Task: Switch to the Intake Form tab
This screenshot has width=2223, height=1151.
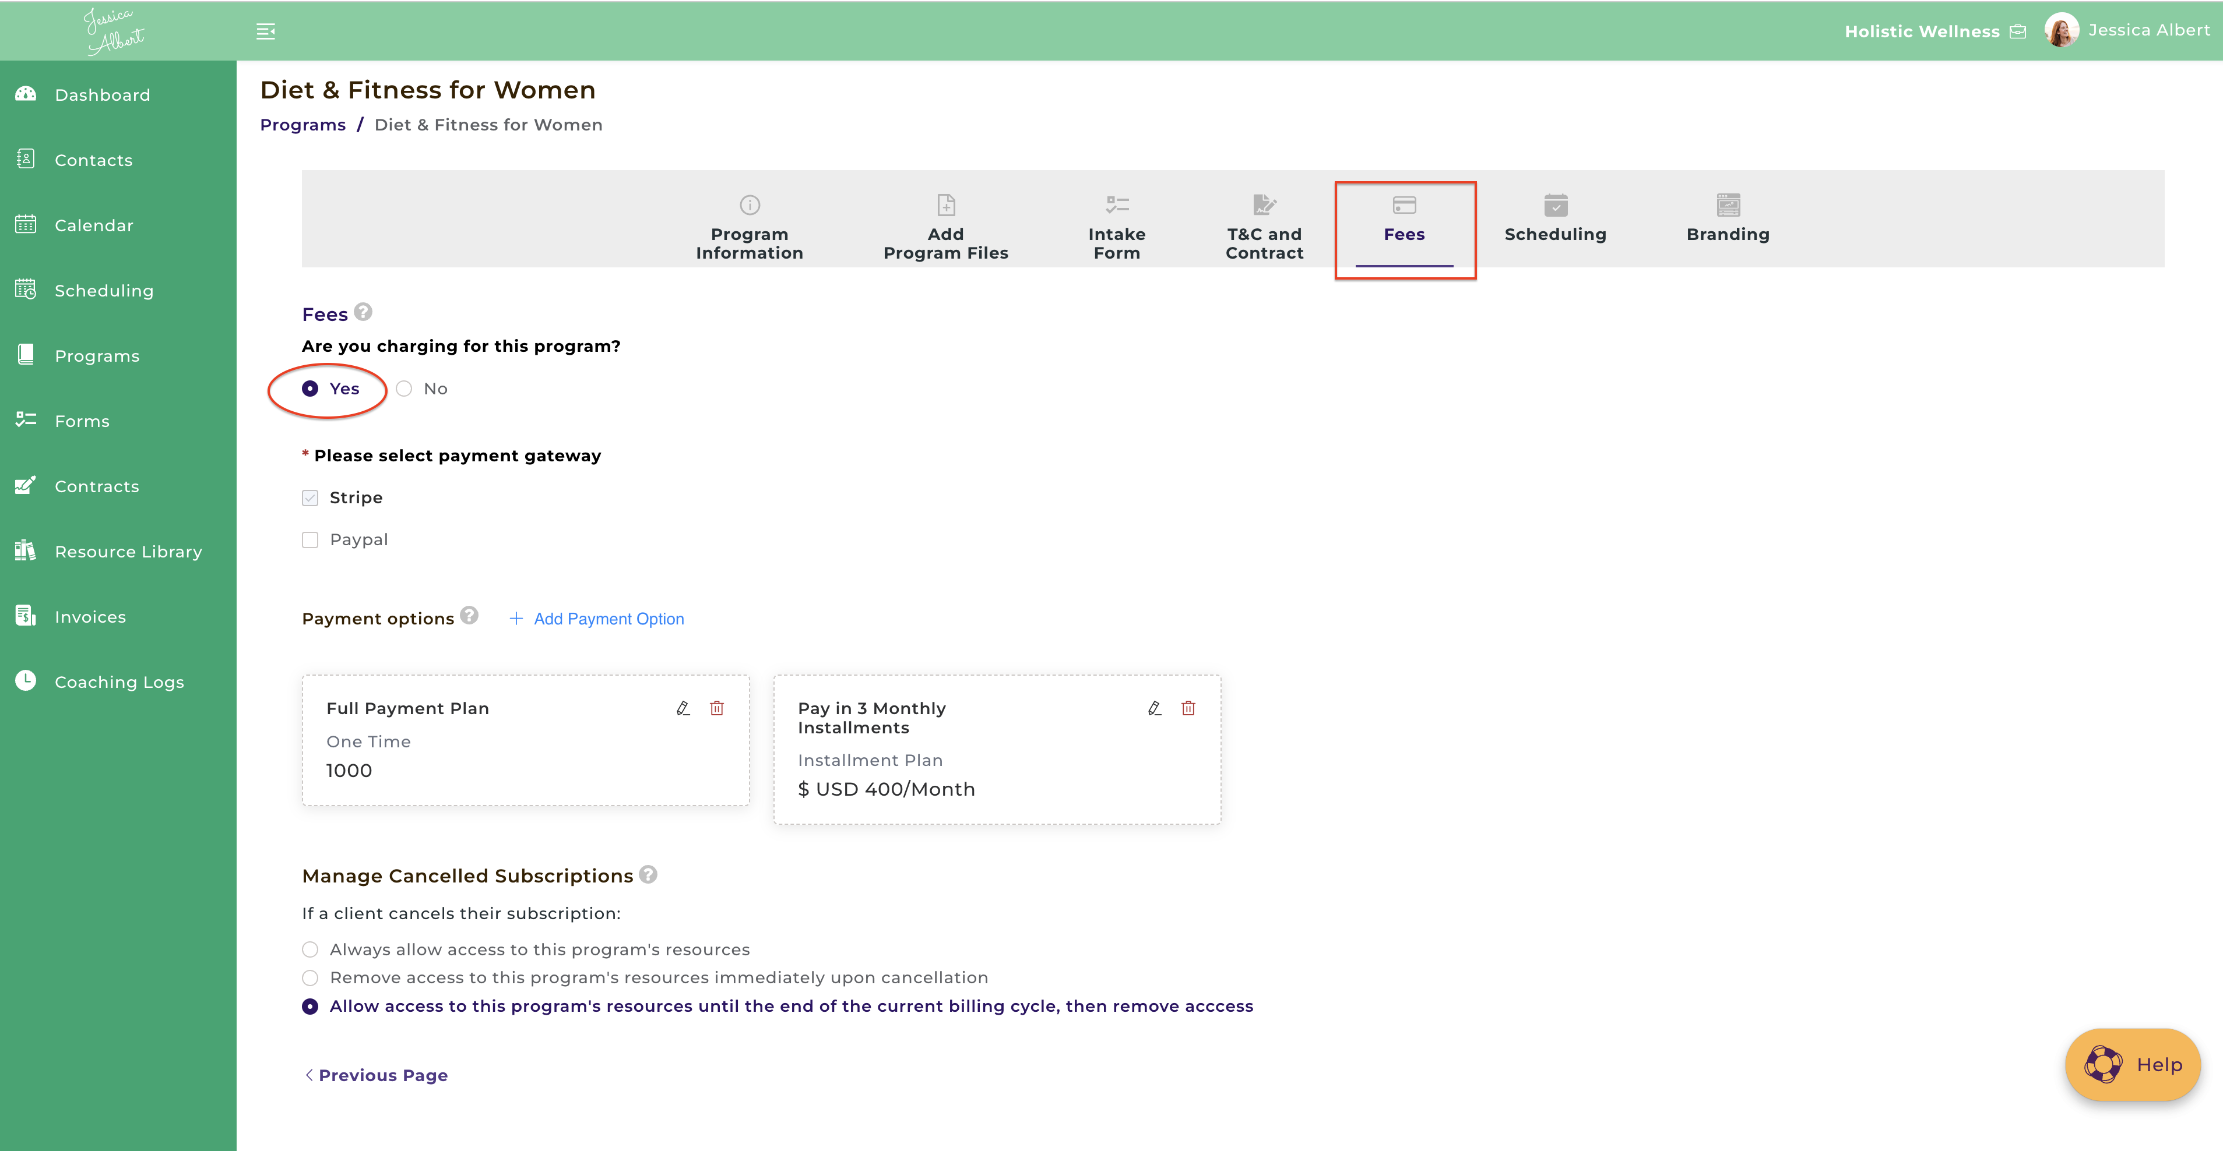Action: [1117, 228]
